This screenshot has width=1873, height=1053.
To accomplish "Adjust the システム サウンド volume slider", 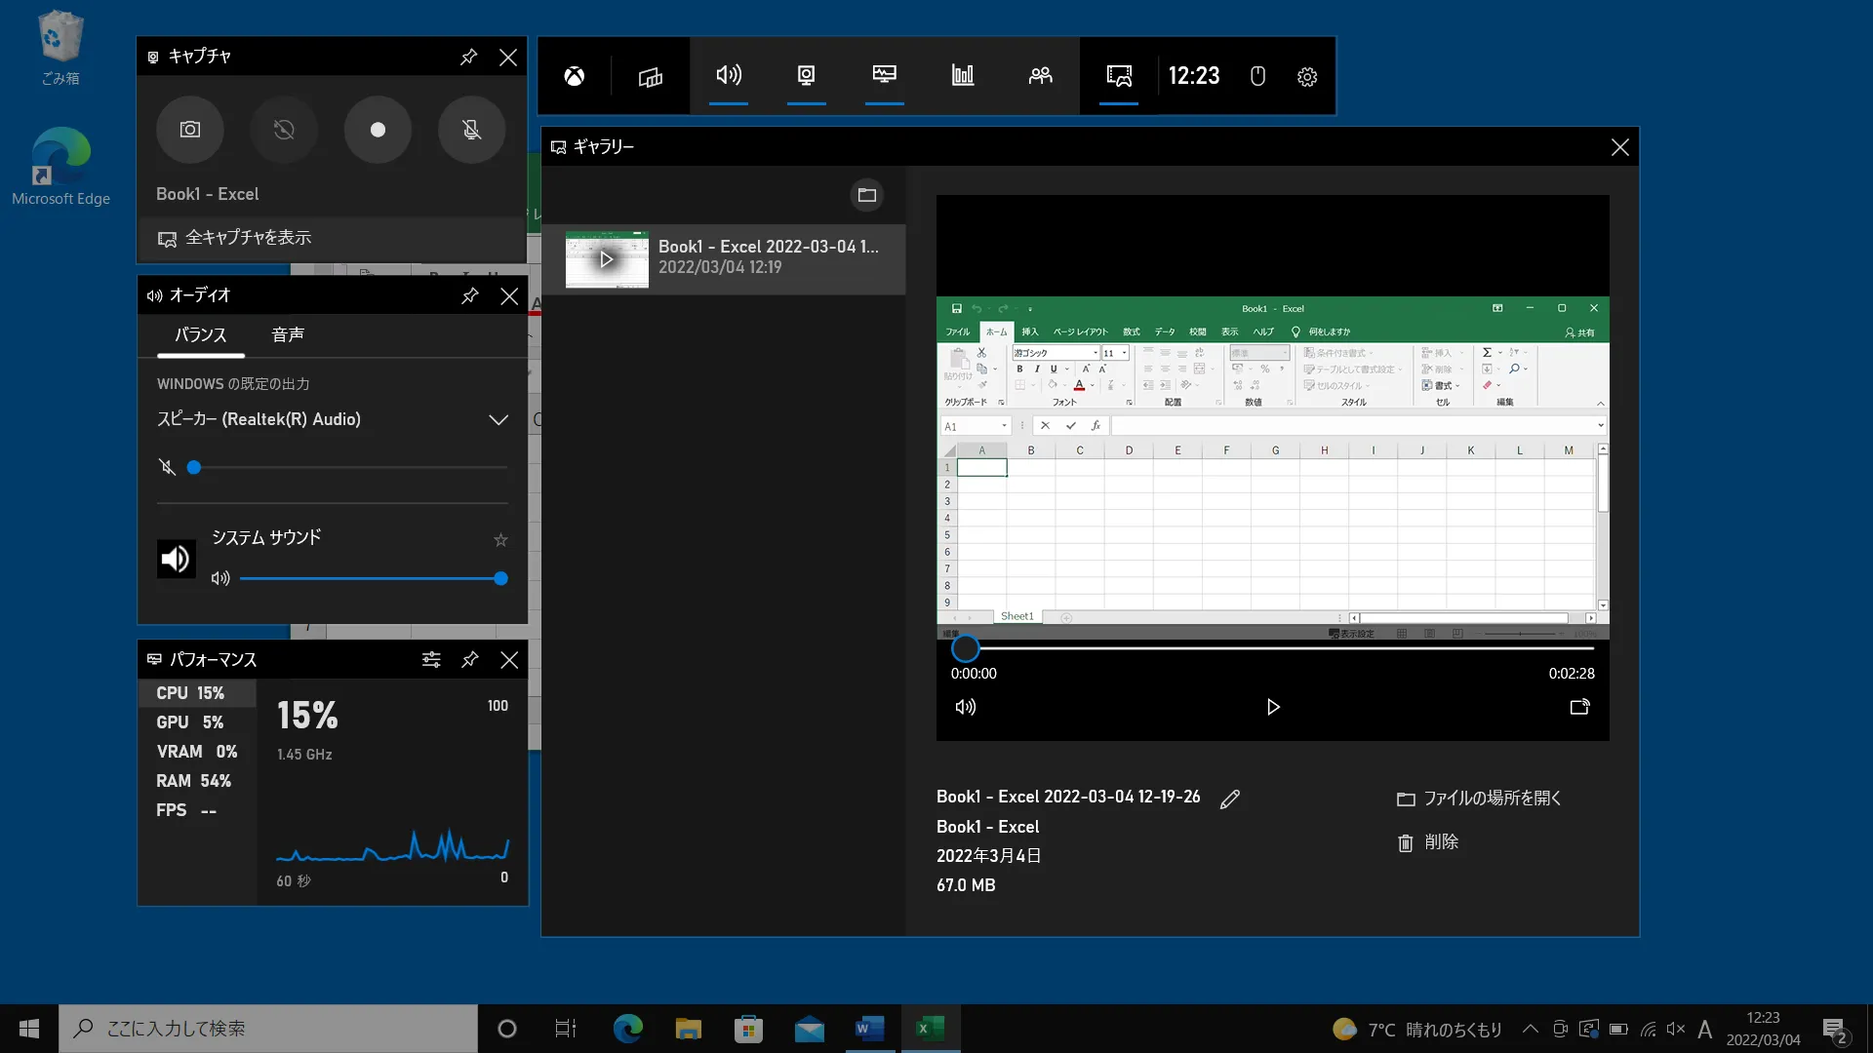I will (374, 578).
